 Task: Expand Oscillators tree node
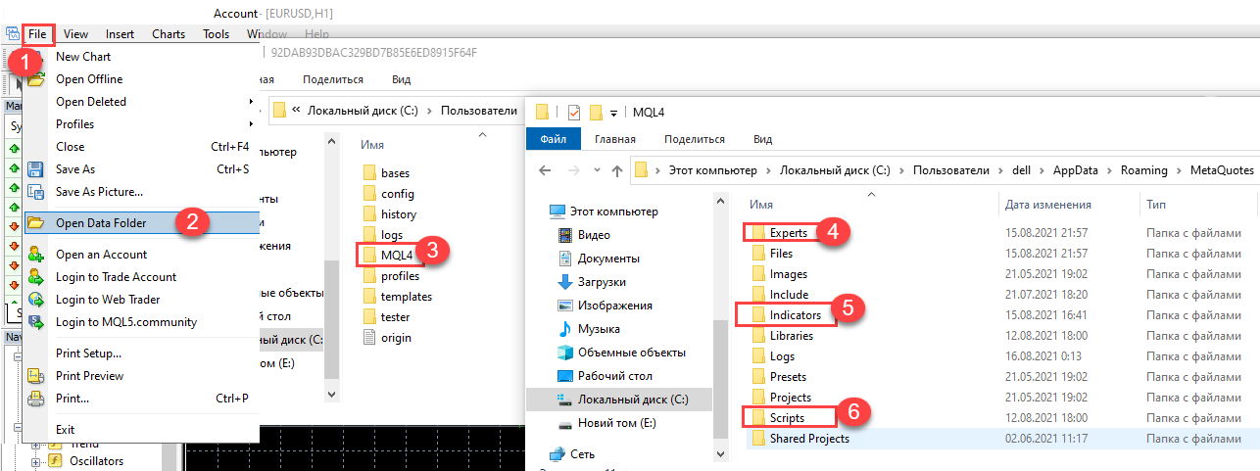pos(36,460)
